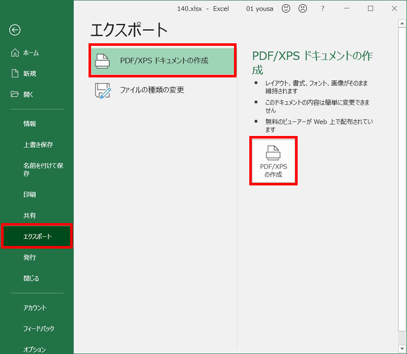Maximize the Excel window
This screenshot has height=354, width=407.
click(370, 9)
